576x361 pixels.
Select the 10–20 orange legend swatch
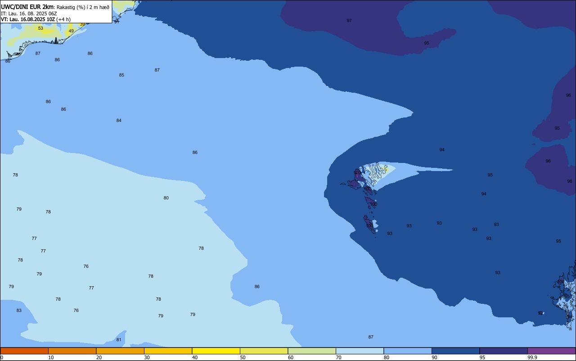(x=72, y=351)
